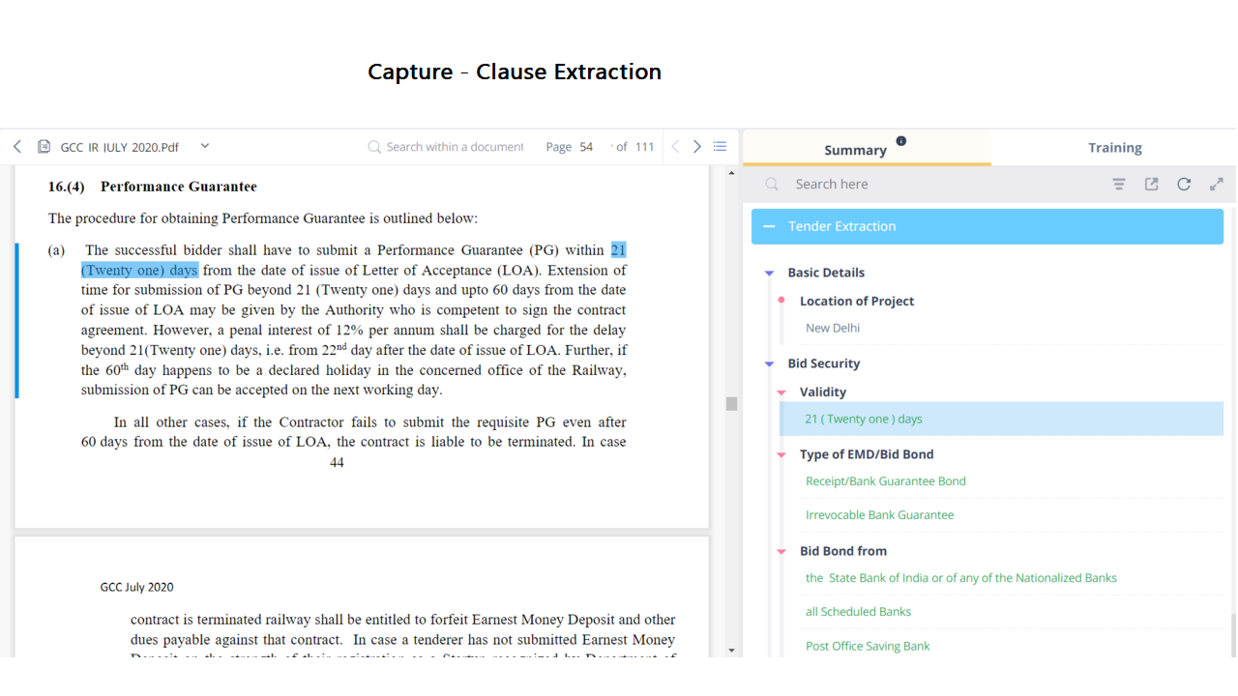1238x696 pixels.
Task: Collapse the Tender Extraction section
Action: [769, 226]
